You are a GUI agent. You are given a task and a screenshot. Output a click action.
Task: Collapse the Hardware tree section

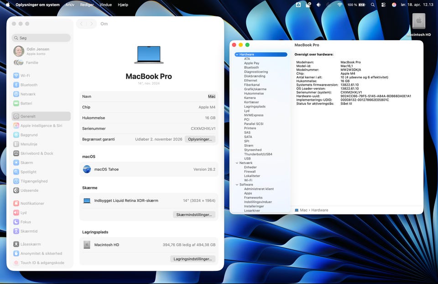coord(237,55)
